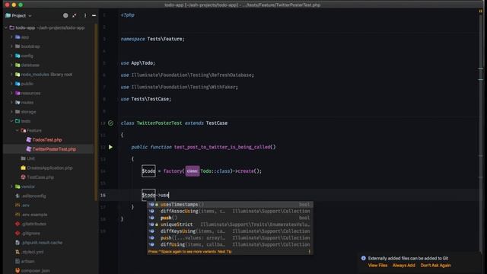
Task: Select TwitterPosterTest.php in the tree
Action: (x=54, y=149)
